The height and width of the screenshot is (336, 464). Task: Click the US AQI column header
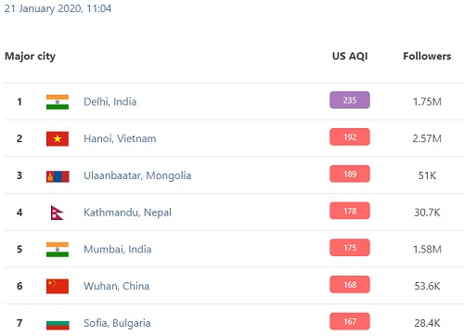350,57
